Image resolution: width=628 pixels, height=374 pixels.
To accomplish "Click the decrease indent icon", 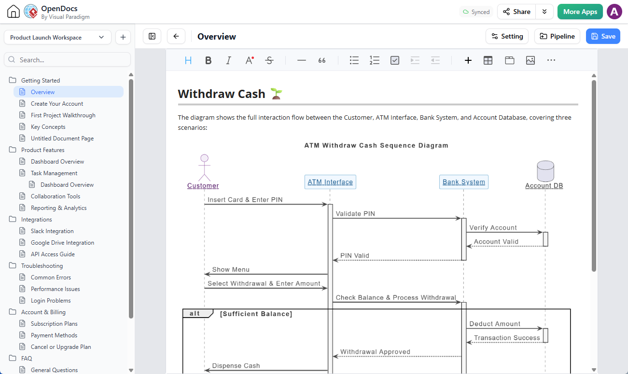I will (435, 60).
